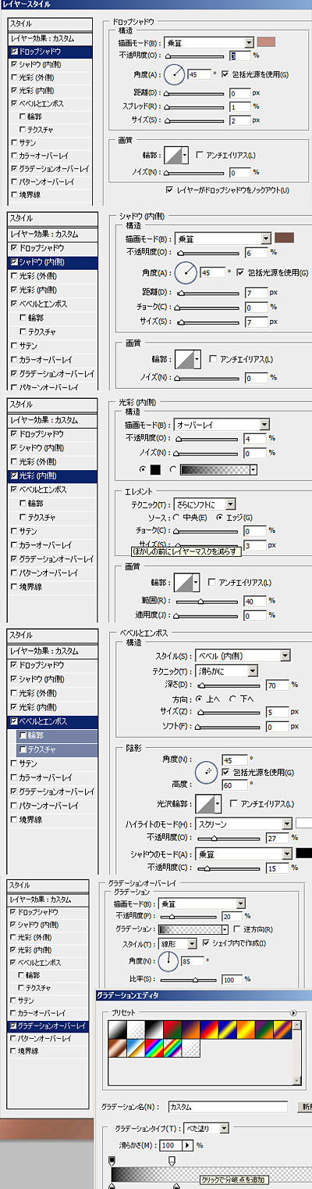312x1189 pixels.
Task: Click the Inner Shadow brown color swatch
Action: 283,238
